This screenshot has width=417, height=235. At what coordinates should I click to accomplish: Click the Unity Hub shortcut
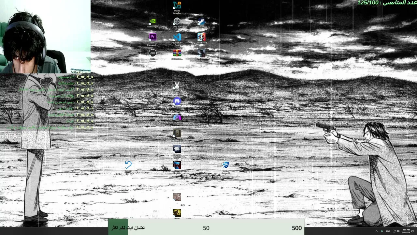[x=177, y=23]
